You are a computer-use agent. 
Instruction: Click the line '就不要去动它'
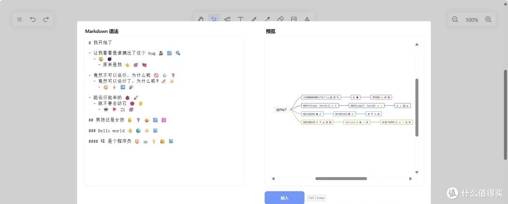pos(118,103)
